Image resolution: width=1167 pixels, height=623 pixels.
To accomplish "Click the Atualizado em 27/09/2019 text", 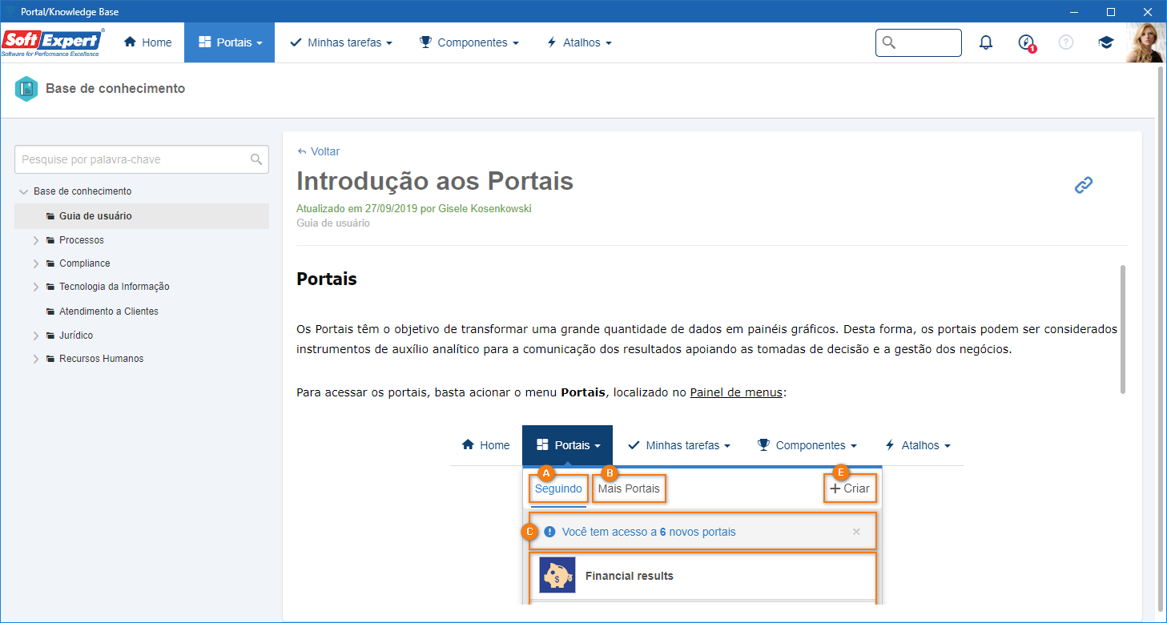I will (414, 209).
